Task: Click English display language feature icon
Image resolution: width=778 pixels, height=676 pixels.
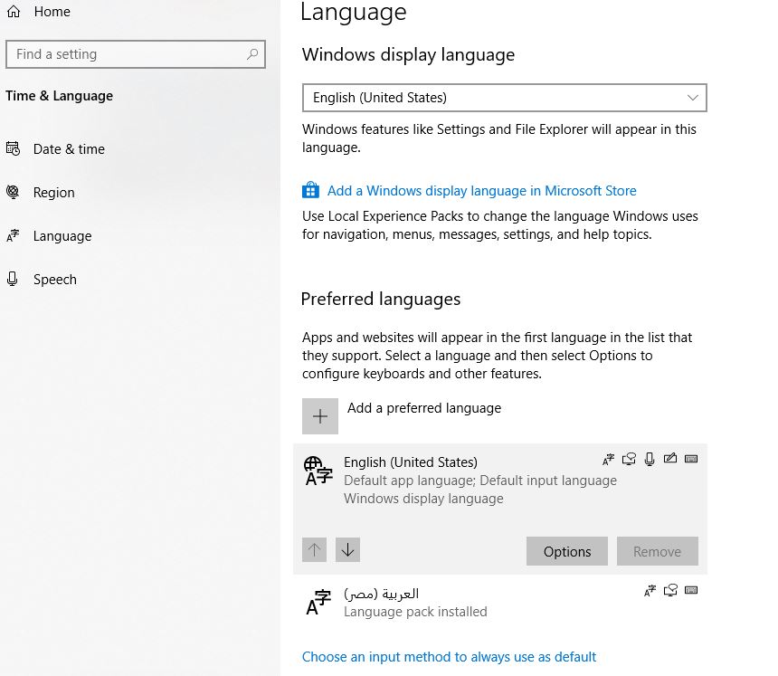Action: coord(608,460)
